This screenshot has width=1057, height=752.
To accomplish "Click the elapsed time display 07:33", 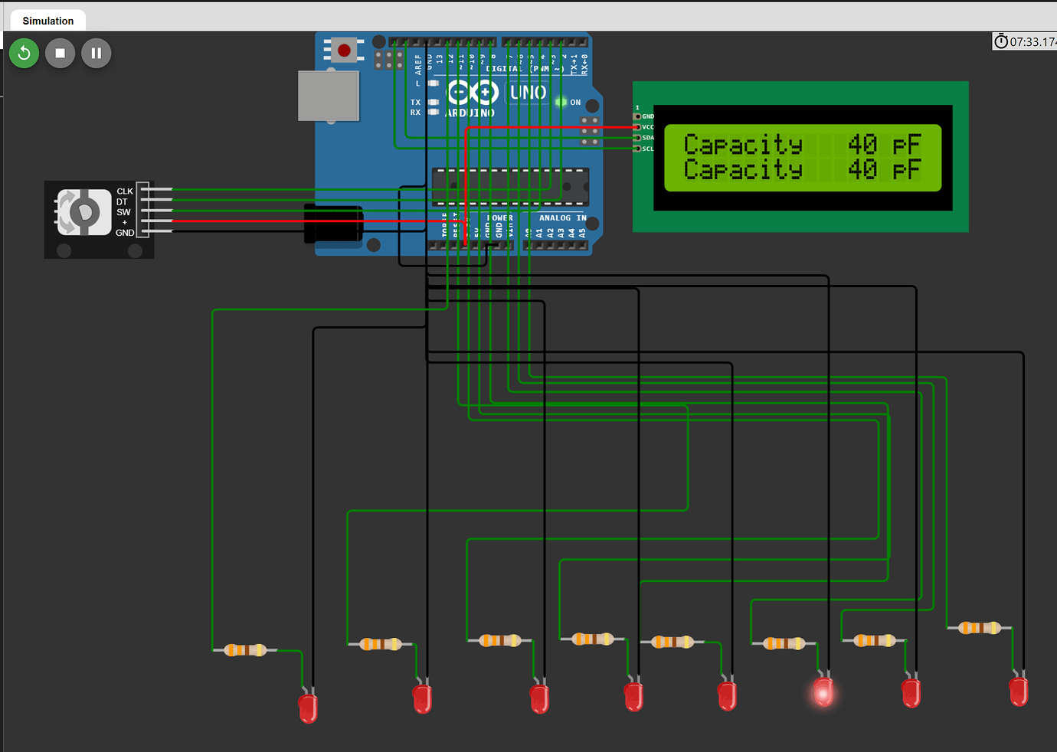I will click(1030, 41).
